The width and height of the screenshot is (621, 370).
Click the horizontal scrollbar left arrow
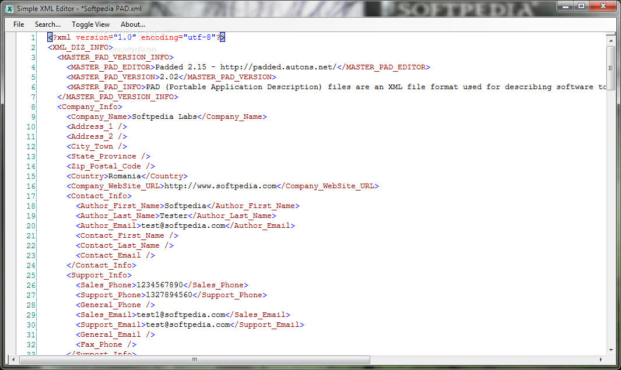(x=13, y=360)
